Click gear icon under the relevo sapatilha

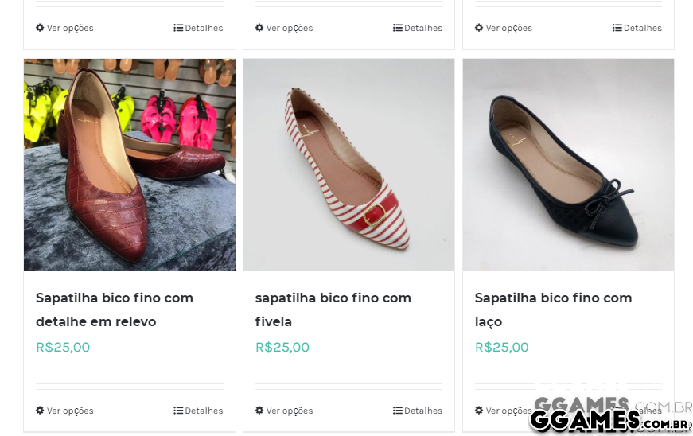40,411
